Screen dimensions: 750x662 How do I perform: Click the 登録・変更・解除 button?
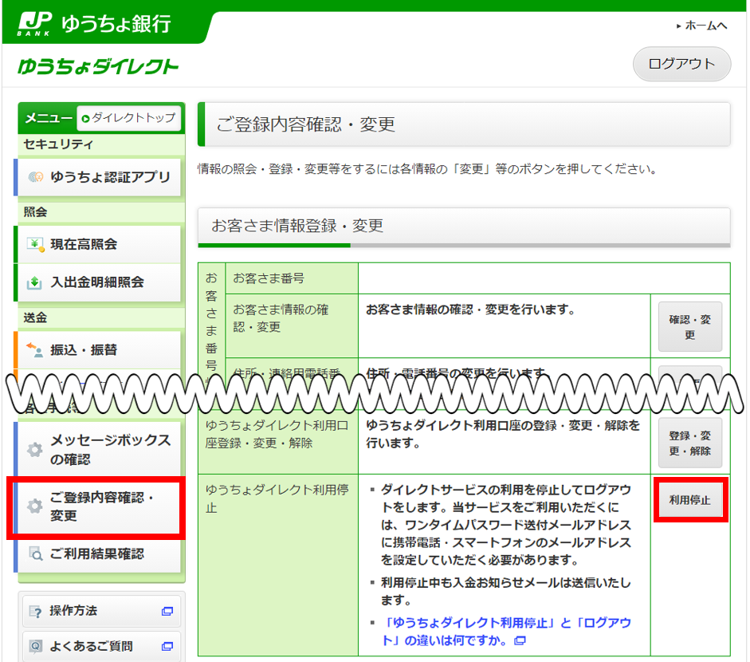click(x=689, y=443)
